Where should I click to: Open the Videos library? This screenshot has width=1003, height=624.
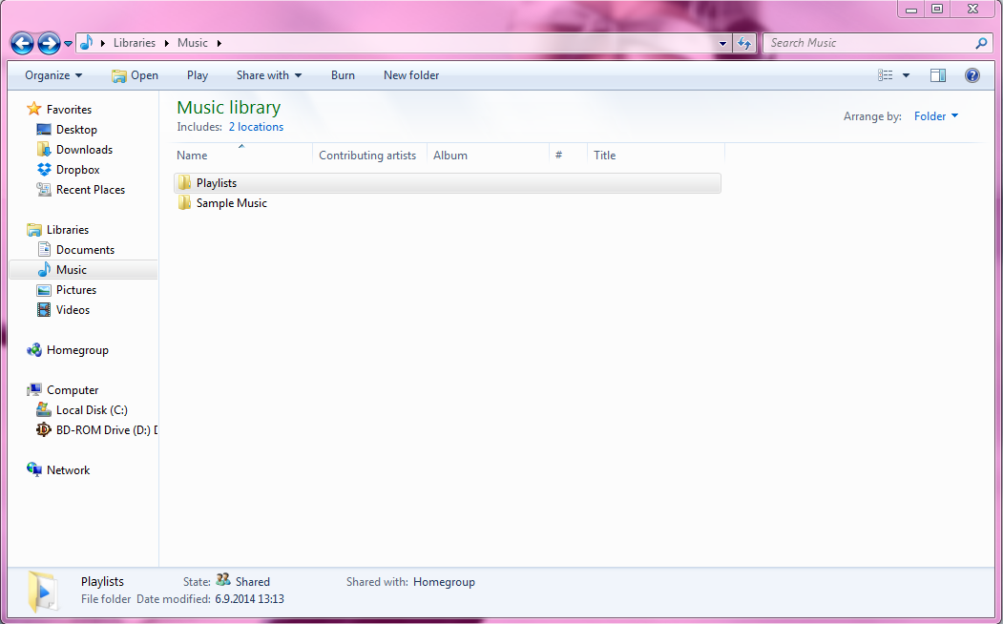[x=73, y=309]
